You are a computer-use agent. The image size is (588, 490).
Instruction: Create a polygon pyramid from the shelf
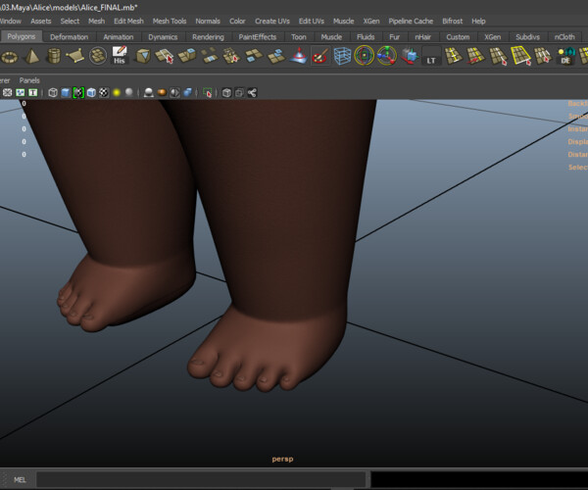tap(32, 56)
